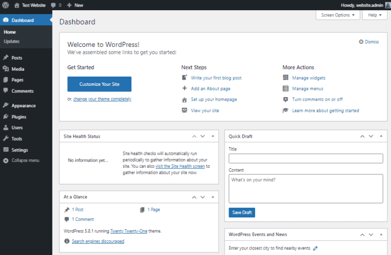Click the New plus icon in admin bar
This screenshot has width=391, height=255.
click(69, 5)
